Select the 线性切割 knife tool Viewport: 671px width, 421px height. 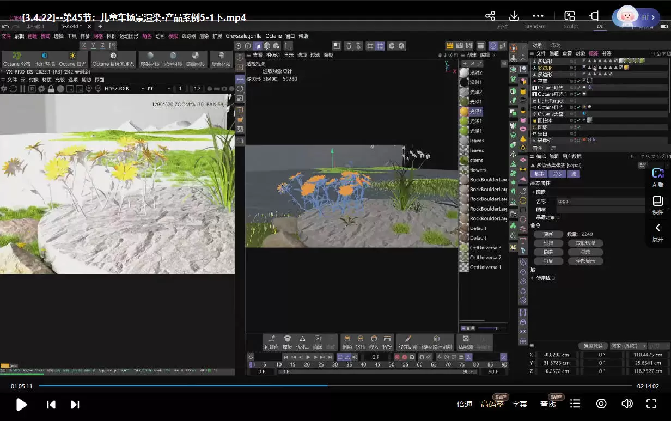[x=407, y=341]
